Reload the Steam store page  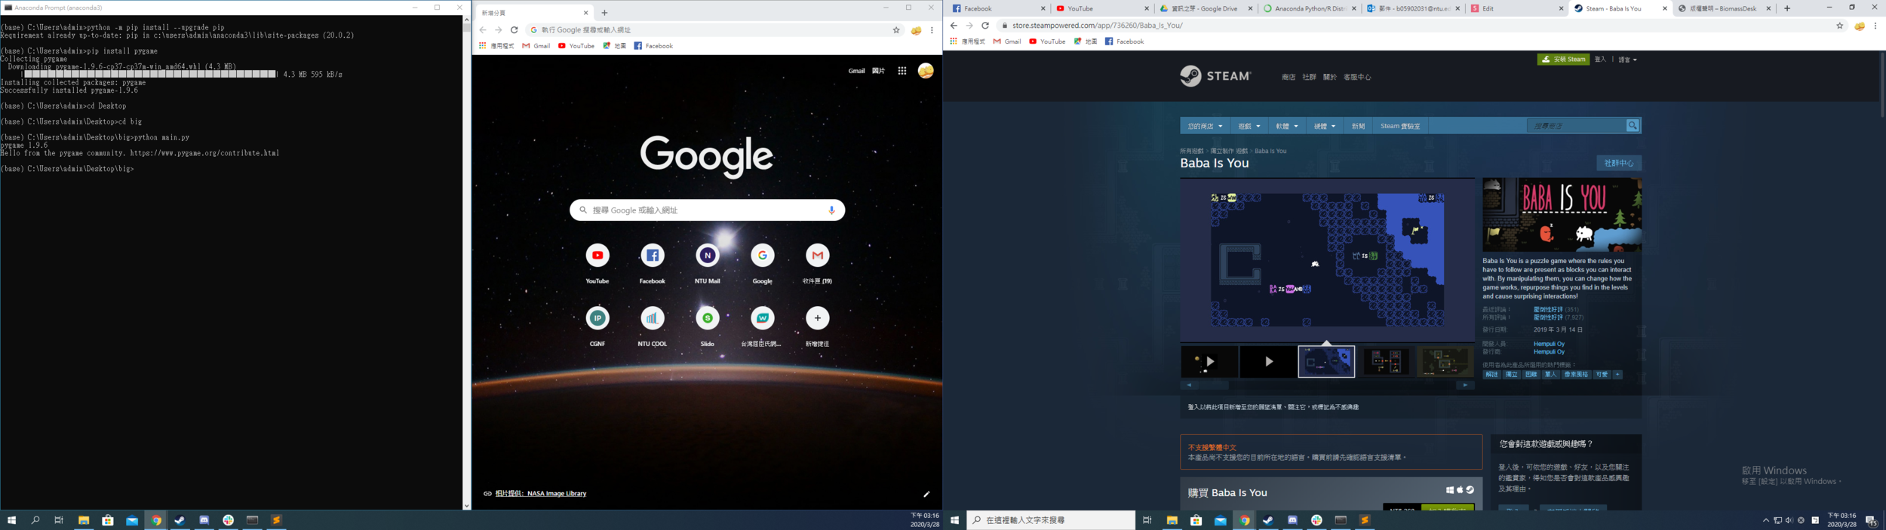coord(984,26)
